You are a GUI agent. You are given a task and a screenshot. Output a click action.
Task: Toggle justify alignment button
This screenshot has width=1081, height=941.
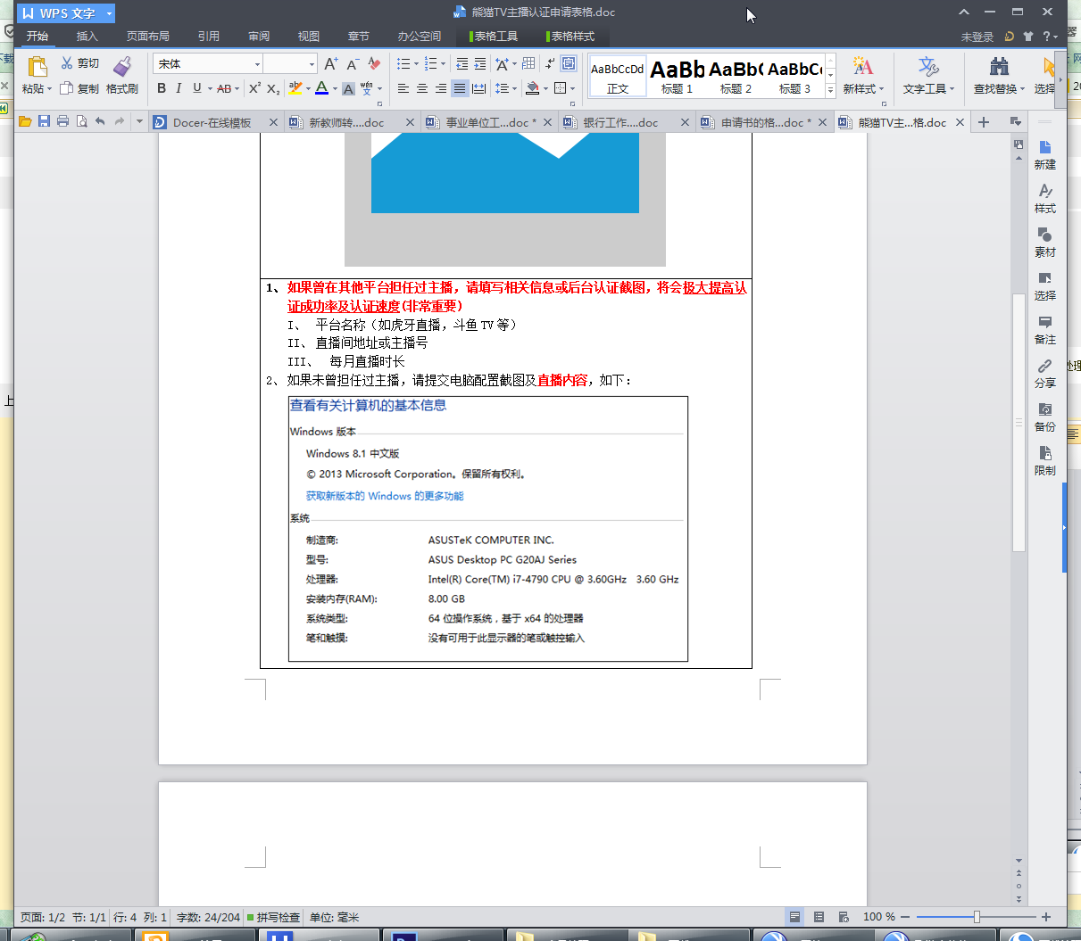[x=460, y=88]
